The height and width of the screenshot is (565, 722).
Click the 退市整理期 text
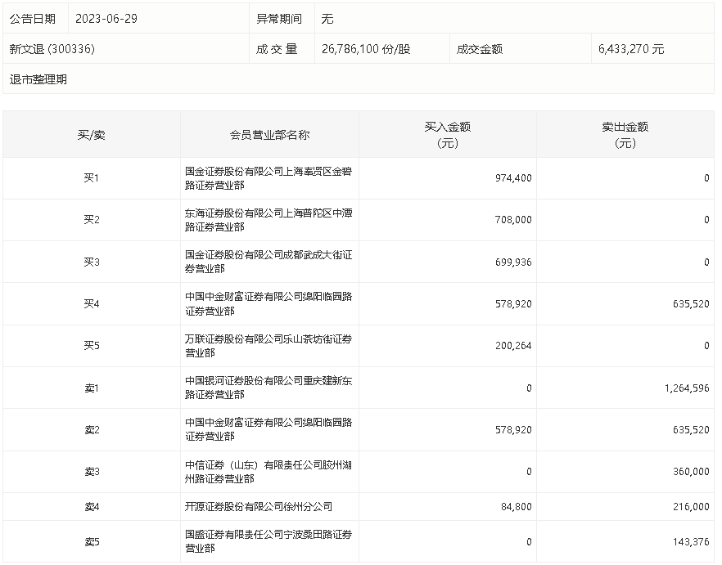click(x=38, y=79)
